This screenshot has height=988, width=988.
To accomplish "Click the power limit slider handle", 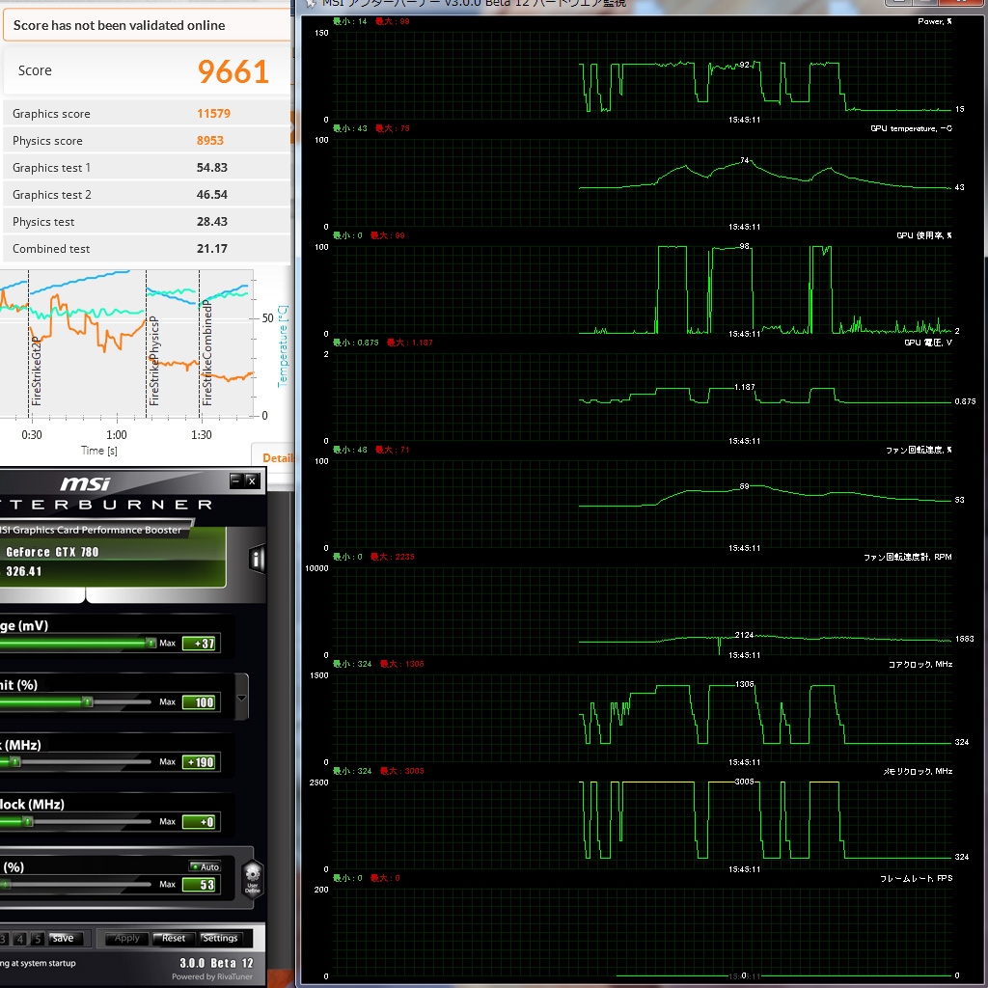I will [x=88, y=702].
